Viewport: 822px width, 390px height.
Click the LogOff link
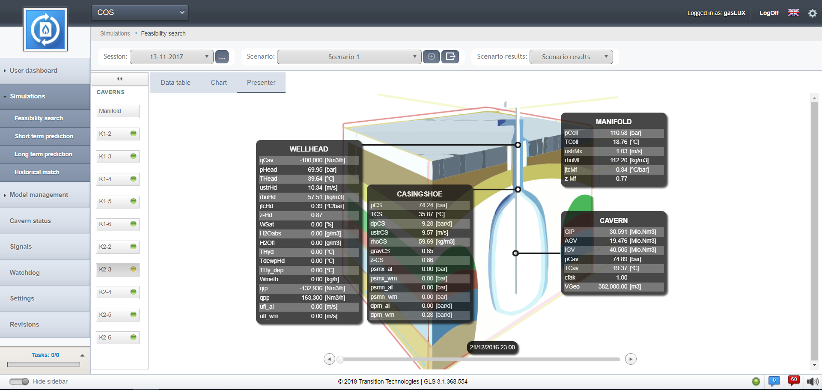769,13
